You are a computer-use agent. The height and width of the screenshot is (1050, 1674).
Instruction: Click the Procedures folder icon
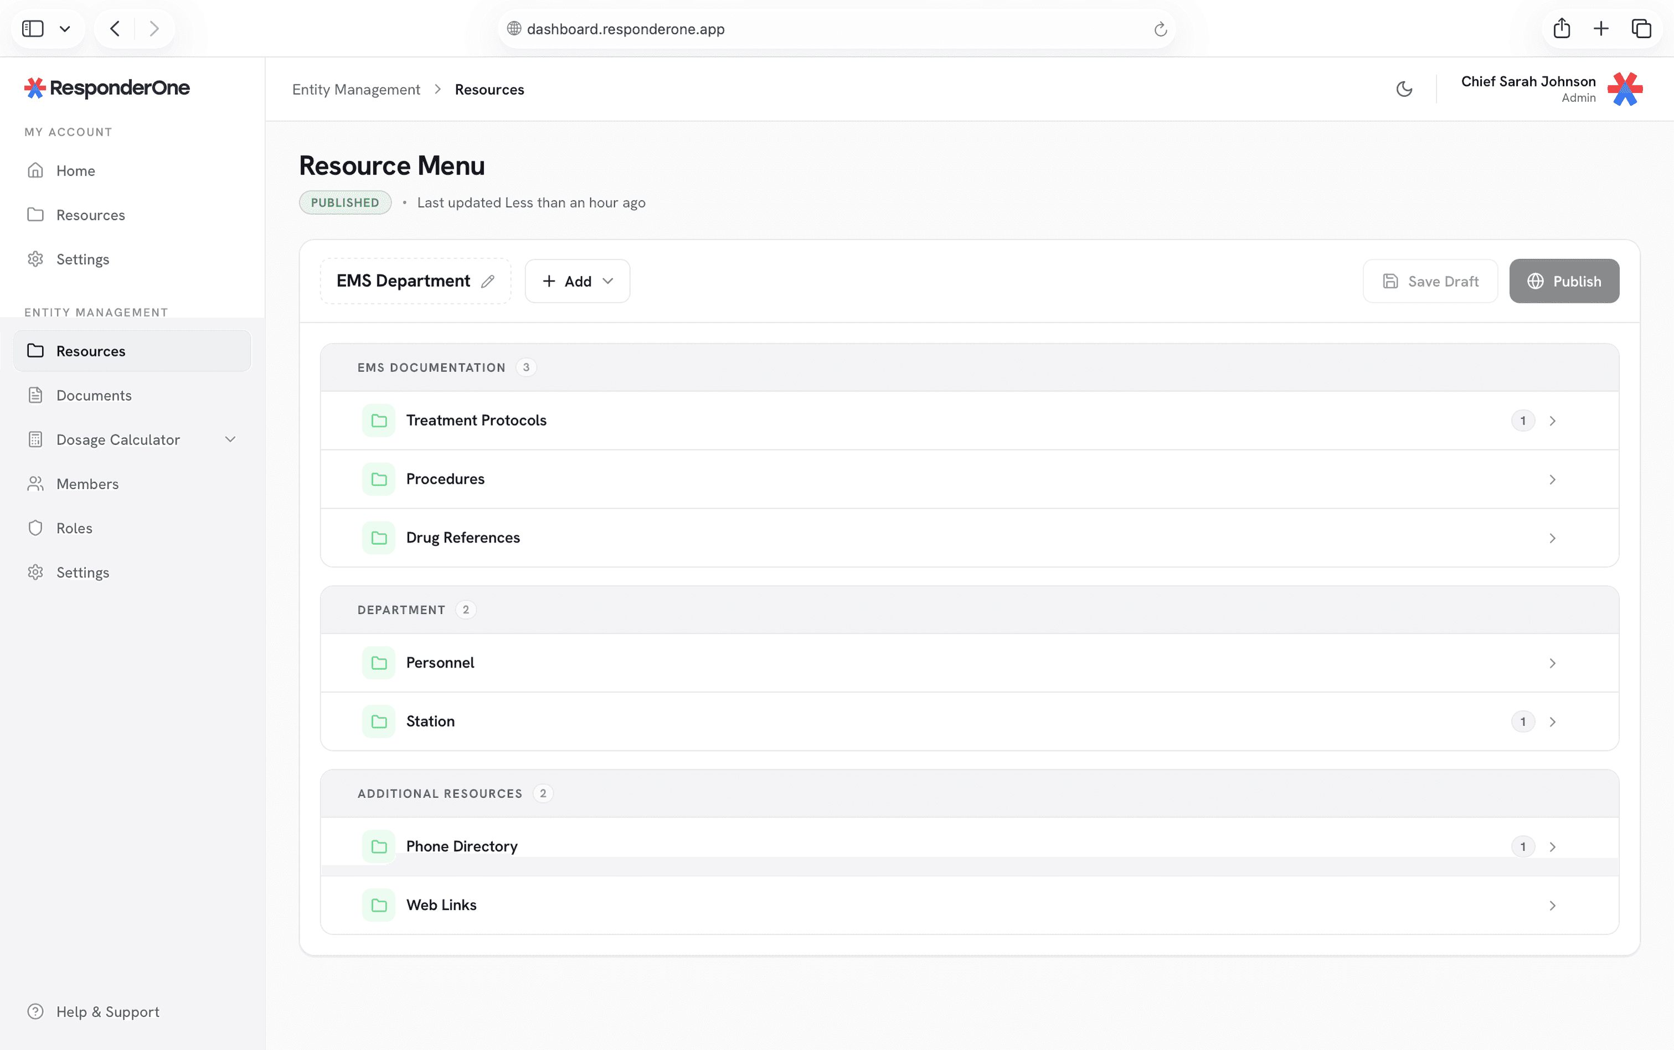(379, 479)
